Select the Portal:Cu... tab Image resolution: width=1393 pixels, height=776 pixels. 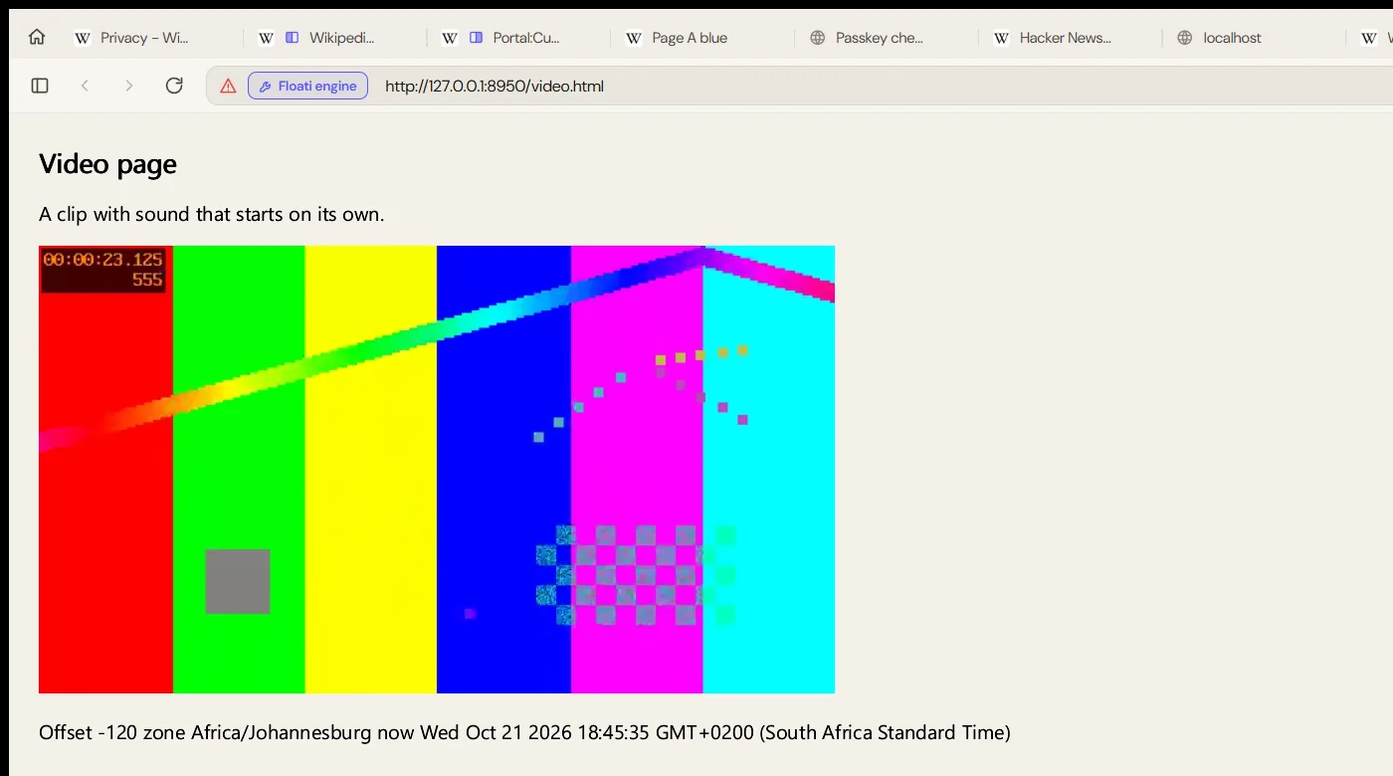coord(518,38)
